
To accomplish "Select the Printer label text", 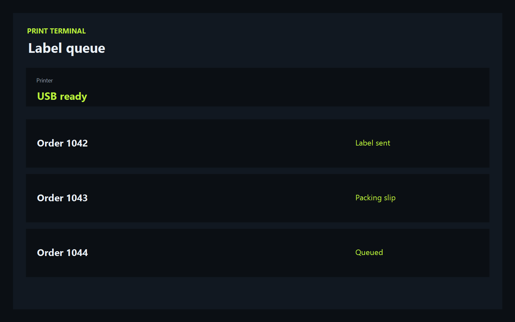I will [44, 80].
